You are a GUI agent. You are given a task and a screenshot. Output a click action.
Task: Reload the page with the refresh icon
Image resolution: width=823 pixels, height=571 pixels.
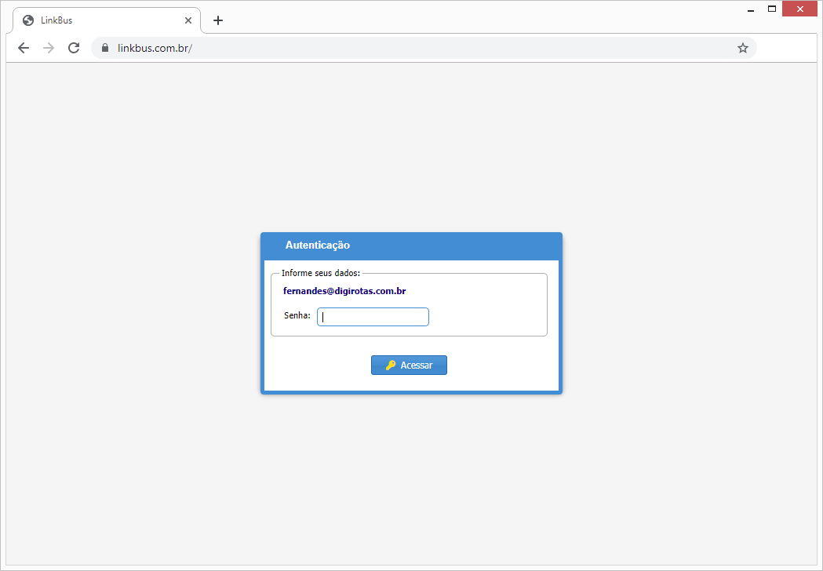point(74,48)
